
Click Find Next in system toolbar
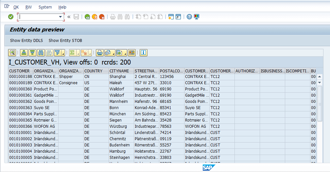pos(127,17)
